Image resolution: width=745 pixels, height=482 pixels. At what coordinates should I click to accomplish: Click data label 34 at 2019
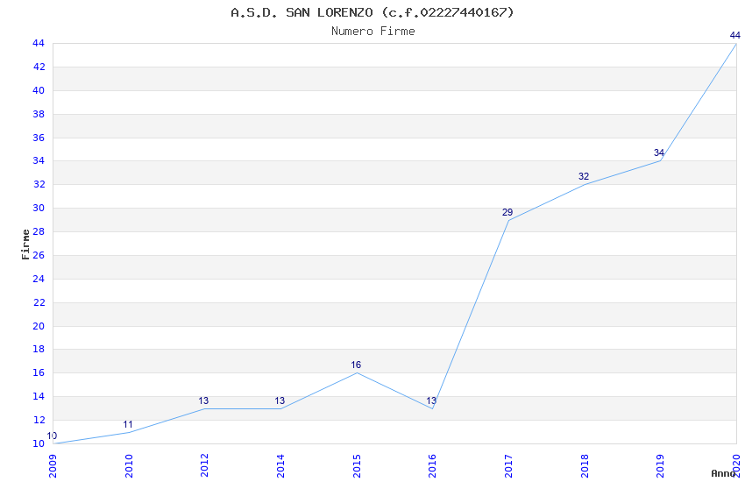(659, 152)
